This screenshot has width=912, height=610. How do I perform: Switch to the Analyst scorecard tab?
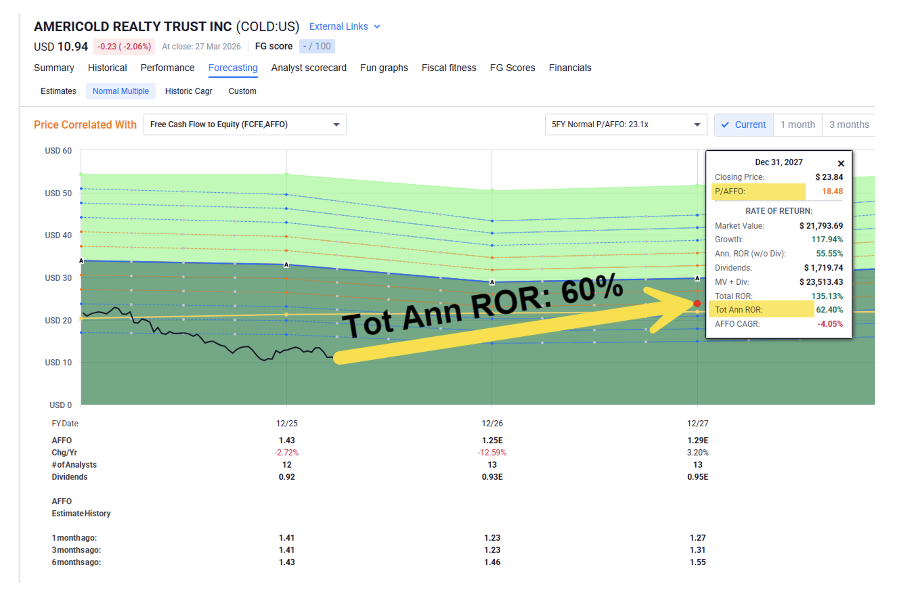308,68
